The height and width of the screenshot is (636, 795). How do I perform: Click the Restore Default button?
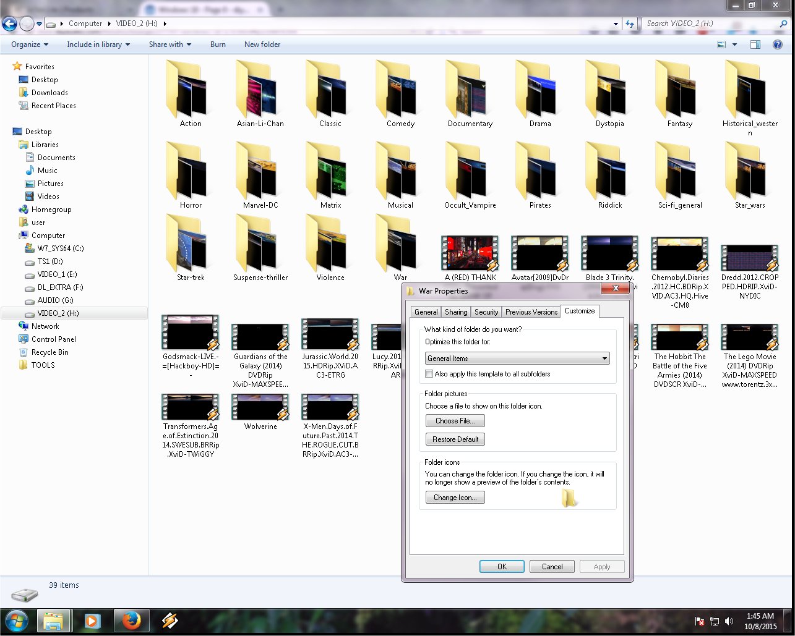pyautogui.click(x=455, y=439)
